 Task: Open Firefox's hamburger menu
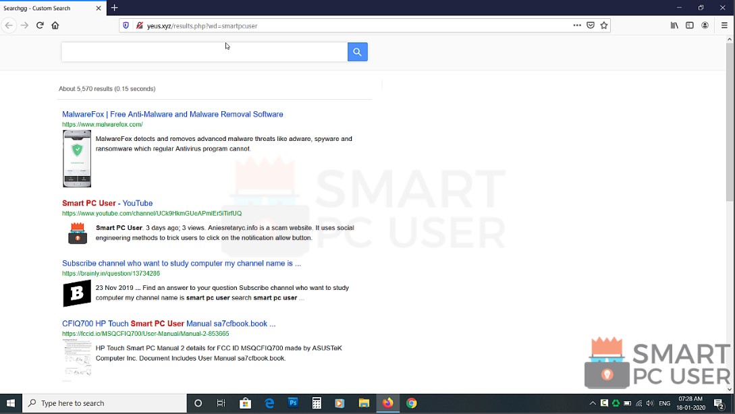click(724, 25)
